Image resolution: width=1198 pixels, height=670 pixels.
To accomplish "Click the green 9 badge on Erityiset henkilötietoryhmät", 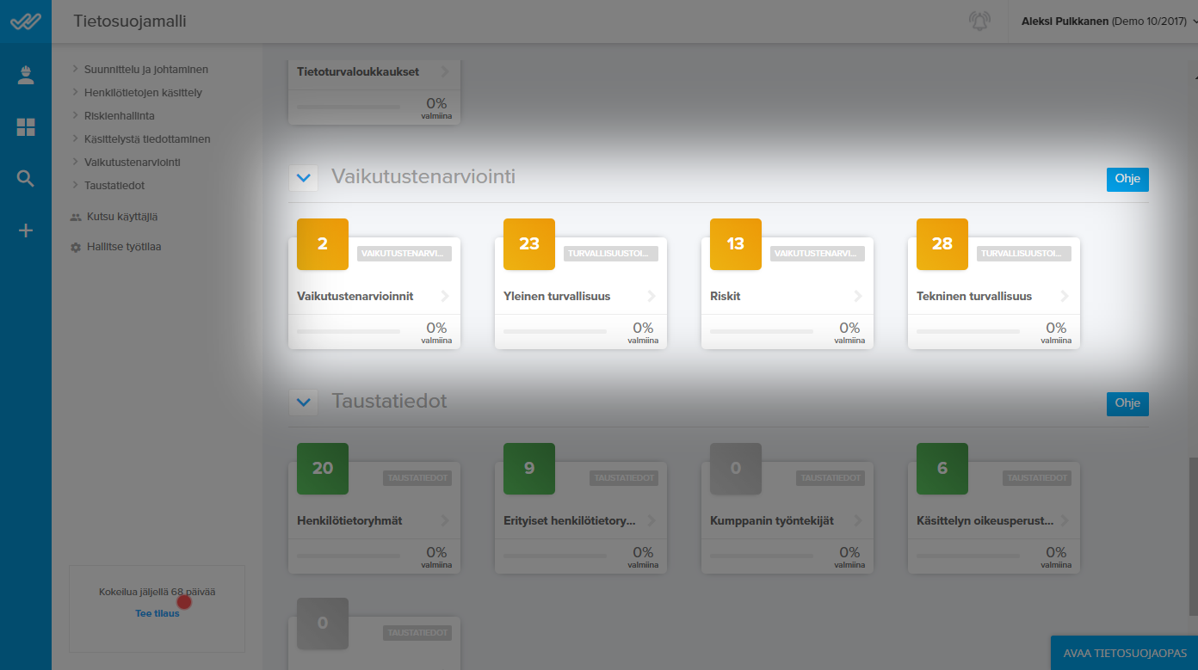I will [529, 469].
